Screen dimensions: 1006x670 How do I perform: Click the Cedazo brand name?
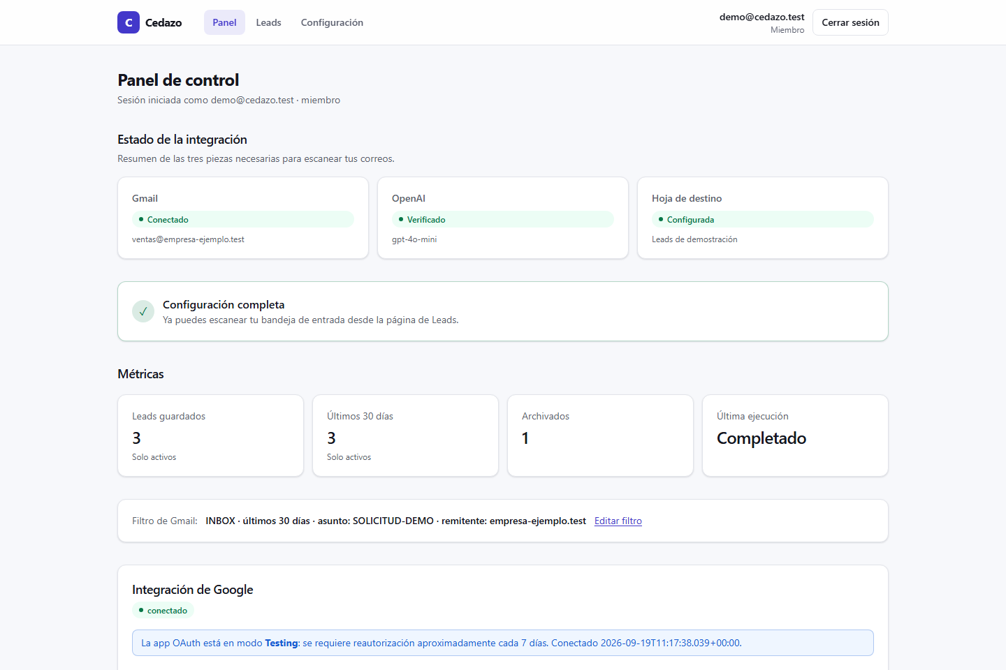[x=163, y=22]
